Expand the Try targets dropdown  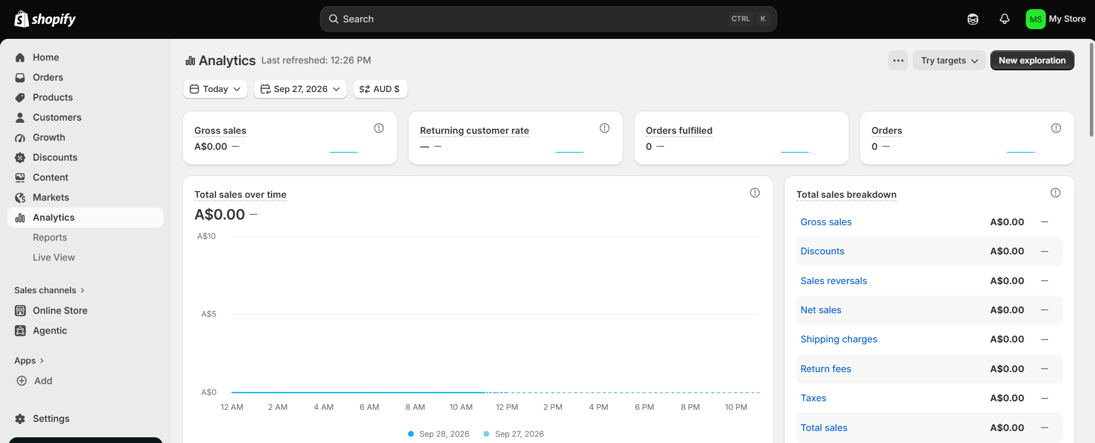(949, 60)
